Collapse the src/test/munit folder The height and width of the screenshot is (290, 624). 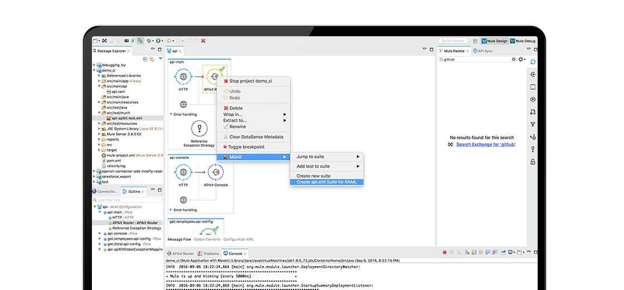click(x=99, y=113)
